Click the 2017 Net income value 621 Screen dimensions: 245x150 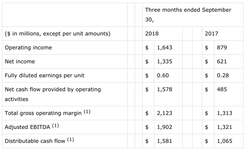pos(222,61)
